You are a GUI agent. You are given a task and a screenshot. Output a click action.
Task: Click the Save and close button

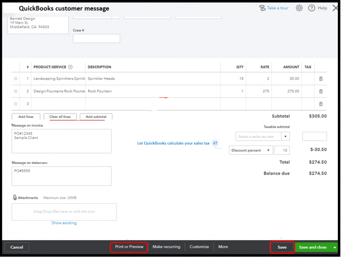point(313,247)
